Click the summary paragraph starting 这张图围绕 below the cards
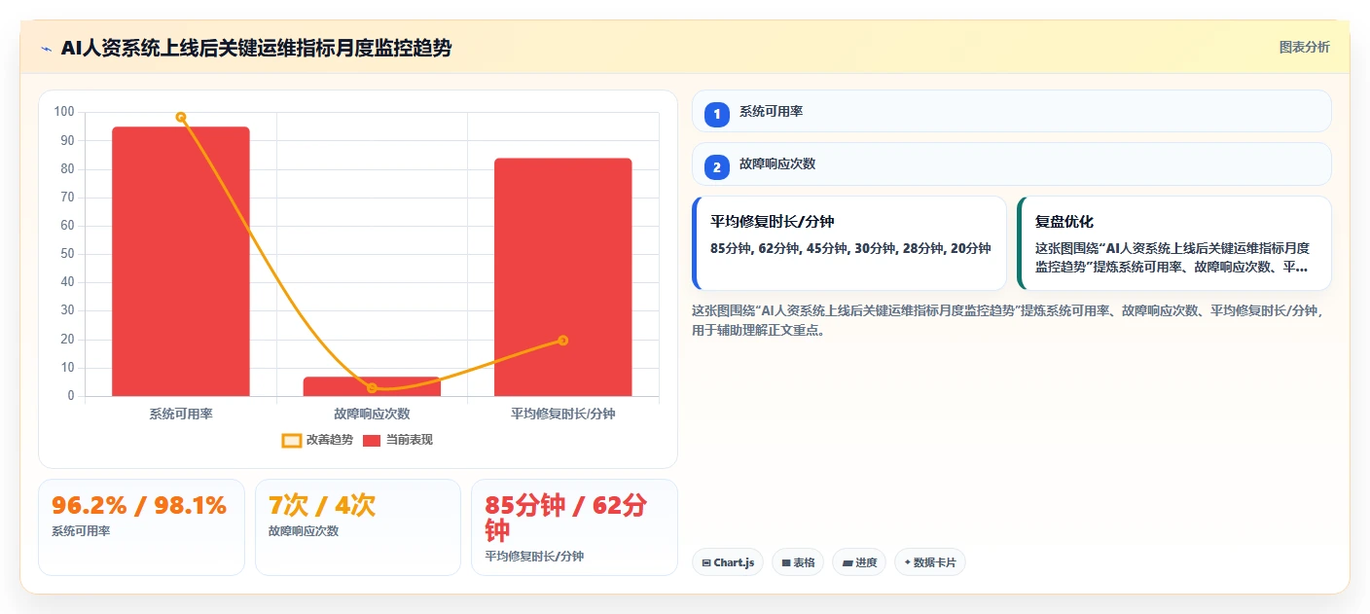The height and width of the screenshot is (614, 1370). point(1009,320)
